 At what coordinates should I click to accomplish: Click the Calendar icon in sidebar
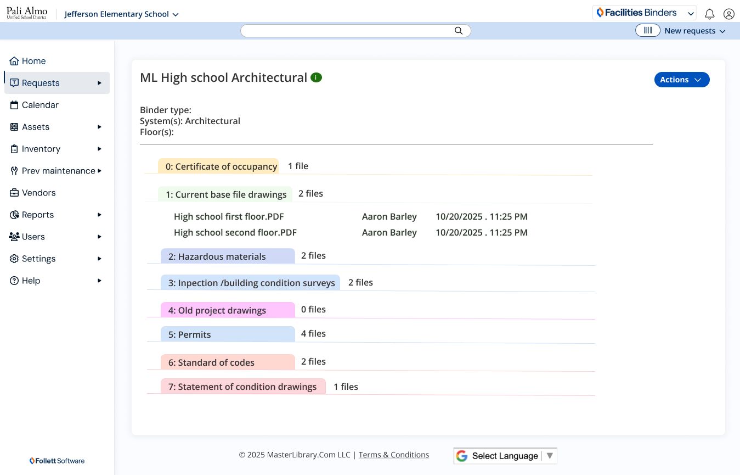[x=14, y=105]
